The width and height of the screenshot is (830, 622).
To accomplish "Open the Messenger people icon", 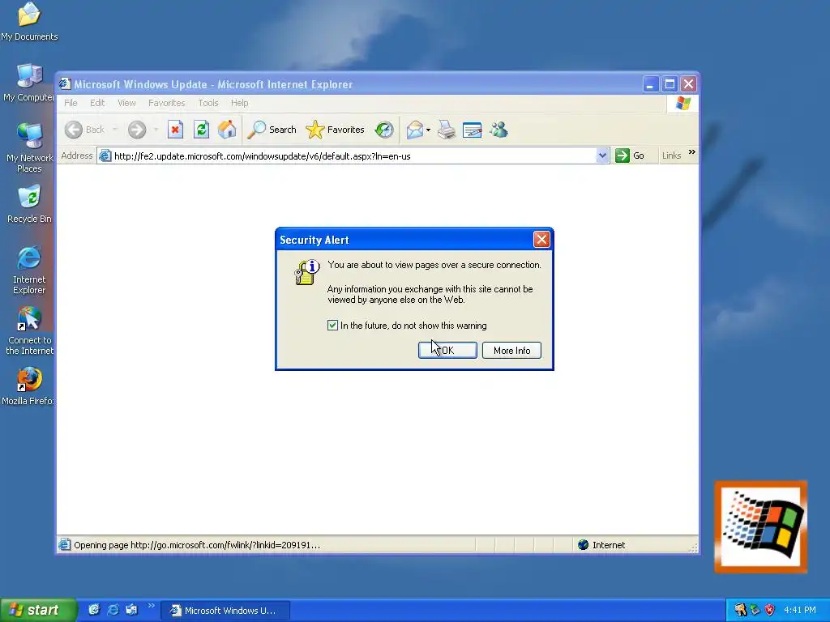I will (x=498, y=130).
